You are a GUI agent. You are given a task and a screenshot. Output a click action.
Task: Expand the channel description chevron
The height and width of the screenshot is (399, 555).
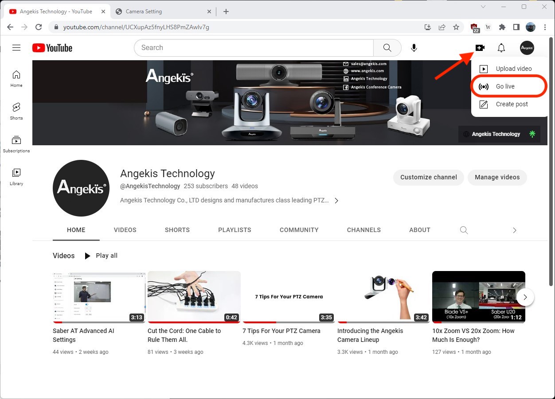[336, 201]
